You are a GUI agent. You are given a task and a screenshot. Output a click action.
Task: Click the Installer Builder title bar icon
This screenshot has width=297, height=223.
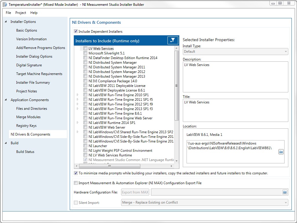[4, 4]
